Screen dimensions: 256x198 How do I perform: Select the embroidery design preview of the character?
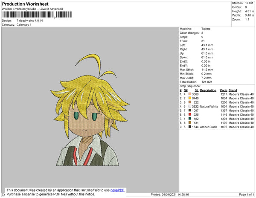(90, 110)
